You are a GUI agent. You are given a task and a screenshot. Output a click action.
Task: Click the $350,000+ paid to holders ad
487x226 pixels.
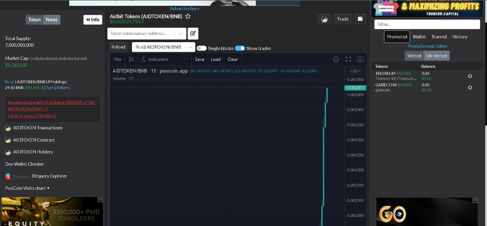(52, 211)
